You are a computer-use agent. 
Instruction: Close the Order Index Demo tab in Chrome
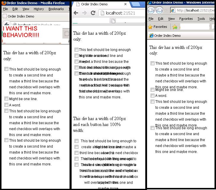point(125,4)
